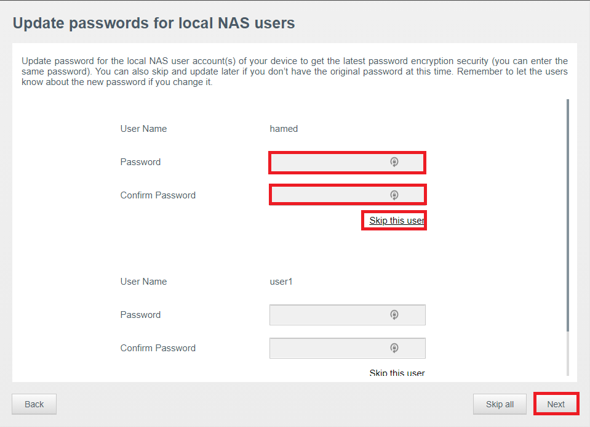Skip this user for hamed

point(397,221)
